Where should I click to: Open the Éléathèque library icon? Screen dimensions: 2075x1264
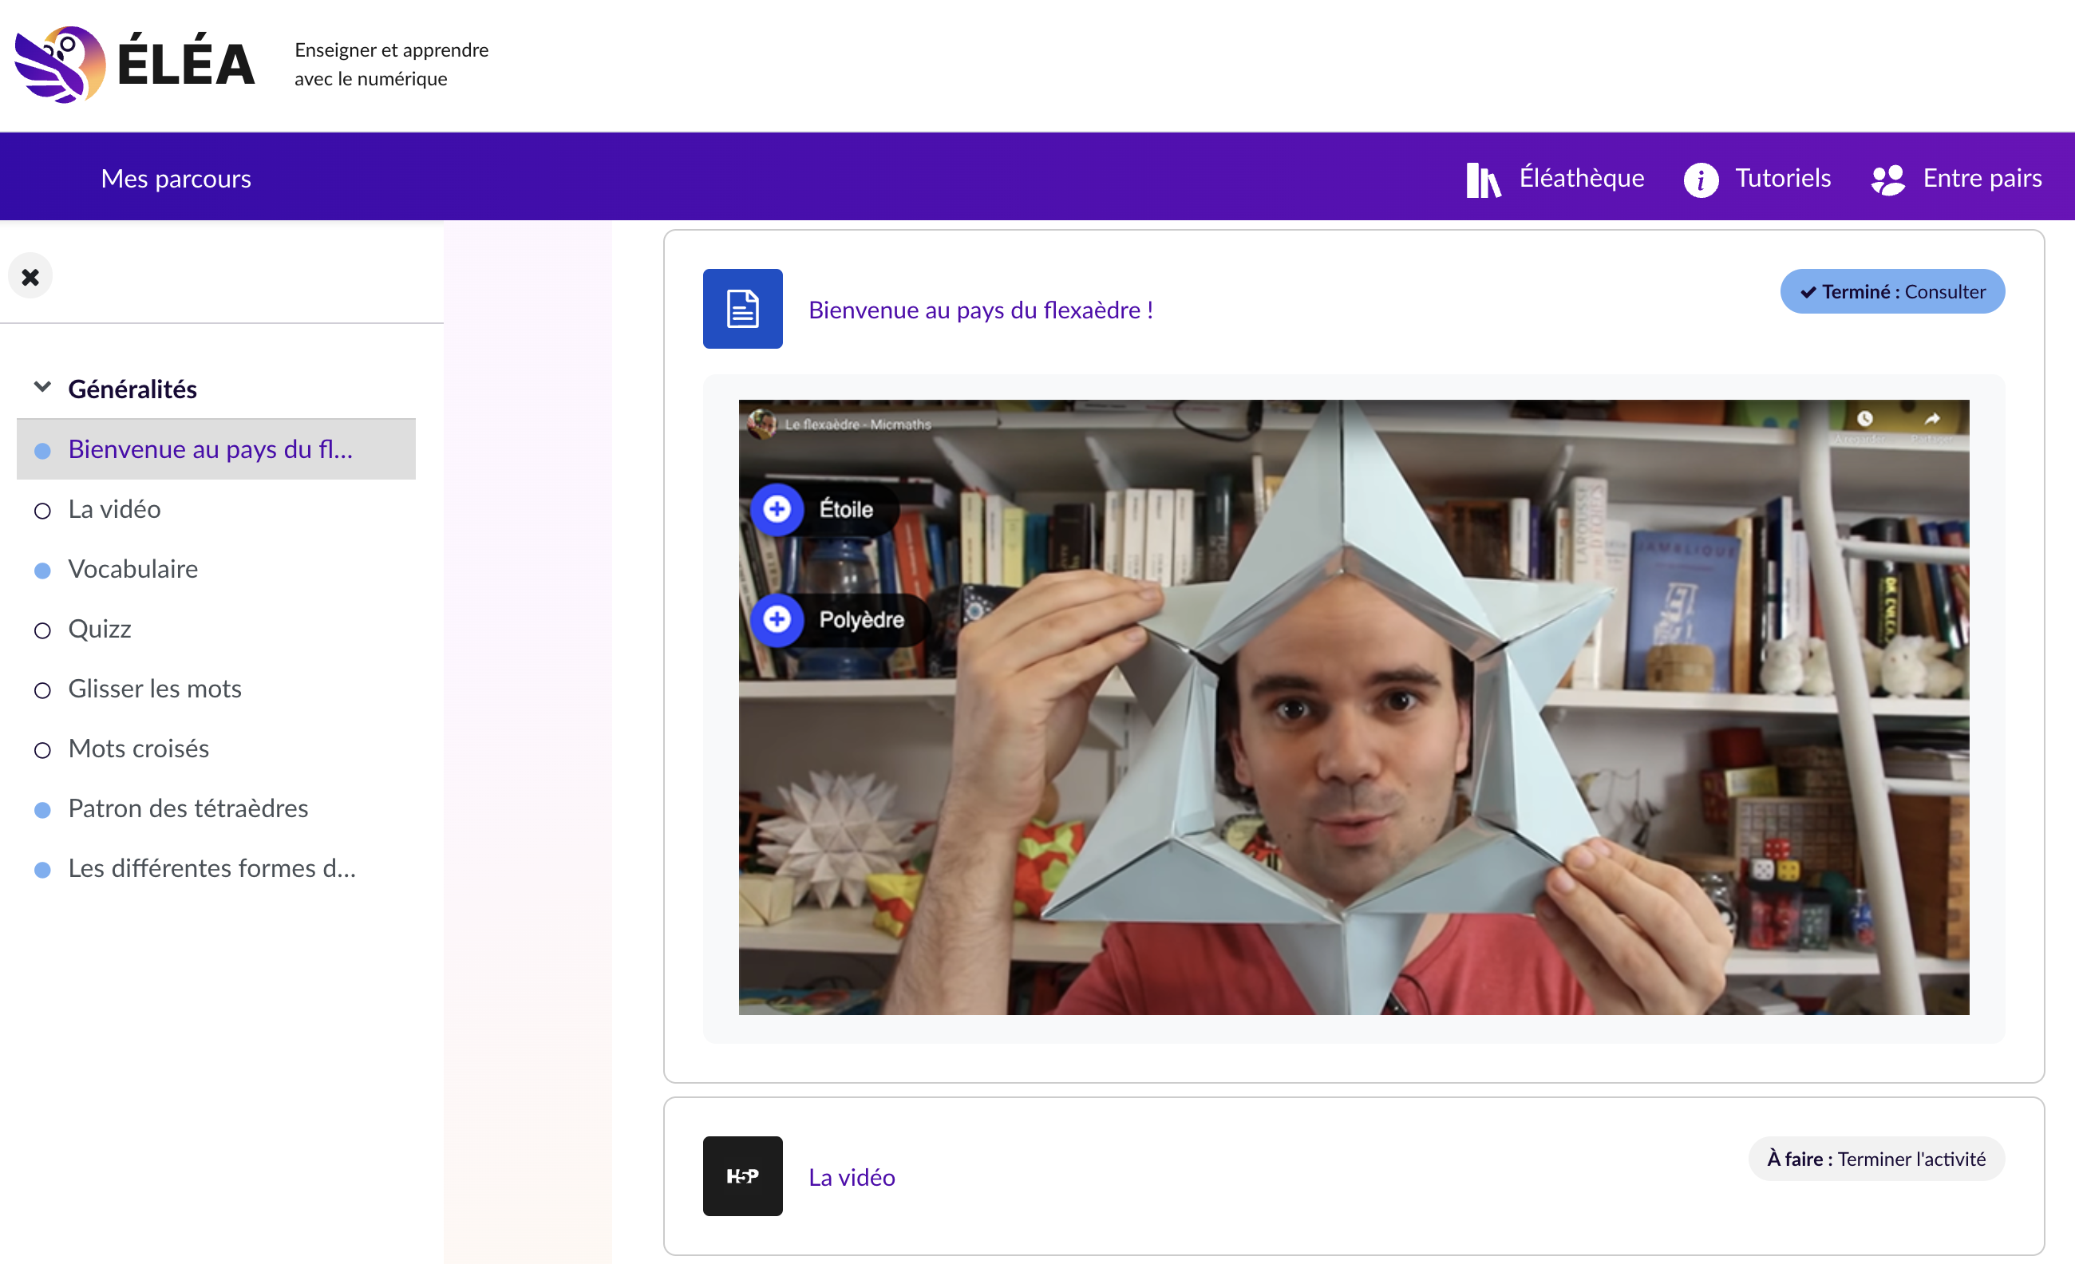click(1483, 180)
